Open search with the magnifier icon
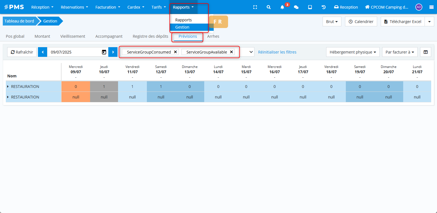Viewport: 437px width, 213px height. click(269, 7)
